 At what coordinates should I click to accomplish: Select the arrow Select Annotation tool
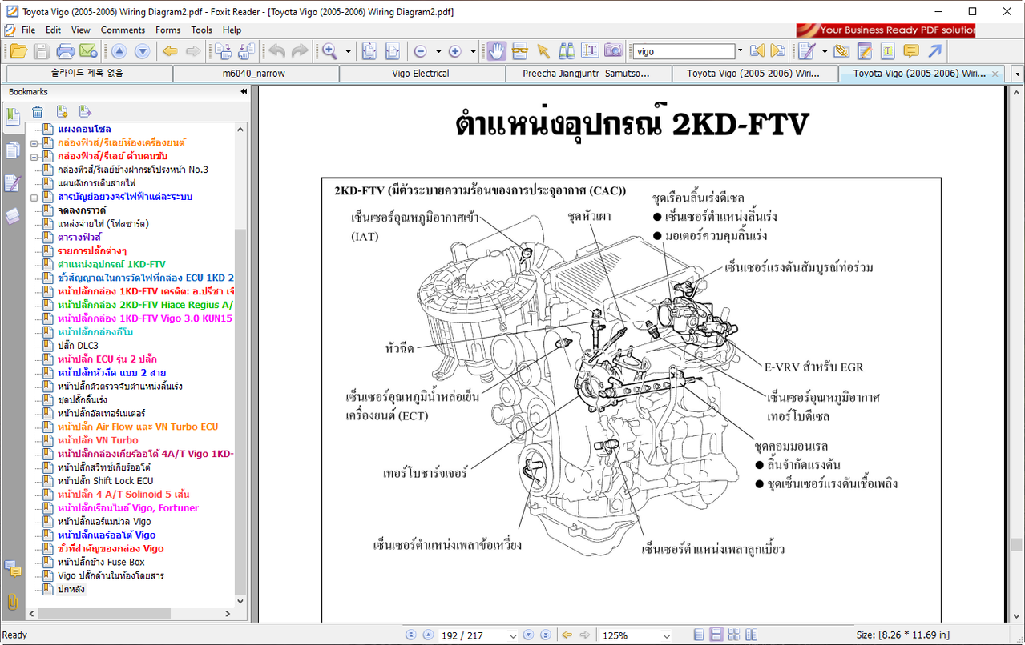coord(543,51)
